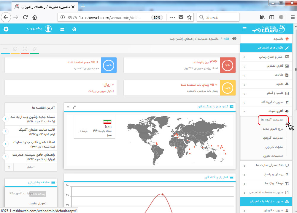Open the page actions three-dots menu
The image size is (297, 213).
pyautogui.click(x=173, y=17)
